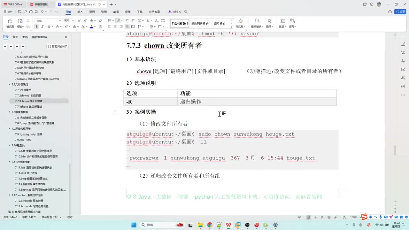Image resolution: width=409 pixels, height=230 pixels.
Task: Open the 页面 ribbon tab
Action: click(92, 12)
